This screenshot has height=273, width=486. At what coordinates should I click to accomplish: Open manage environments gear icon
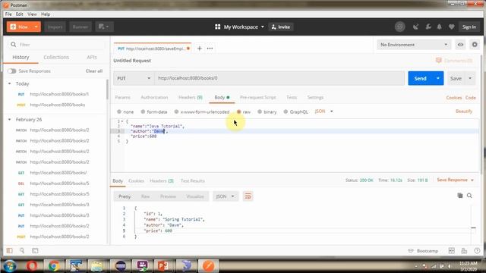pos(475,45)
